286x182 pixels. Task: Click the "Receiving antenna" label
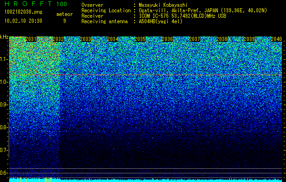[105, 21]
